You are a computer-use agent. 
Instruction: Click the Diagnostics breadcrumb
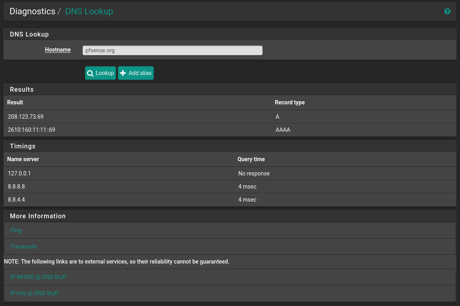click(x=32, y=11)
